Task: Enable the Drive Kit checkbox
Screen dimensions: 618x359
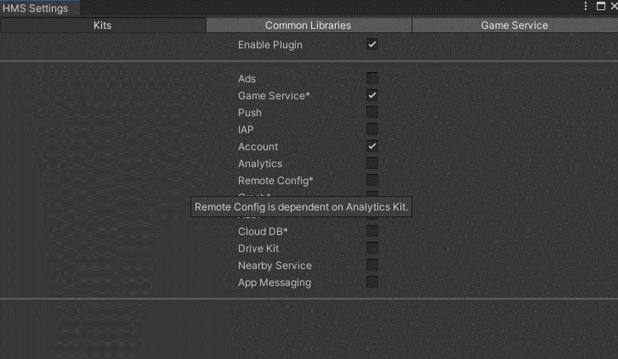Action: point(372,248)
